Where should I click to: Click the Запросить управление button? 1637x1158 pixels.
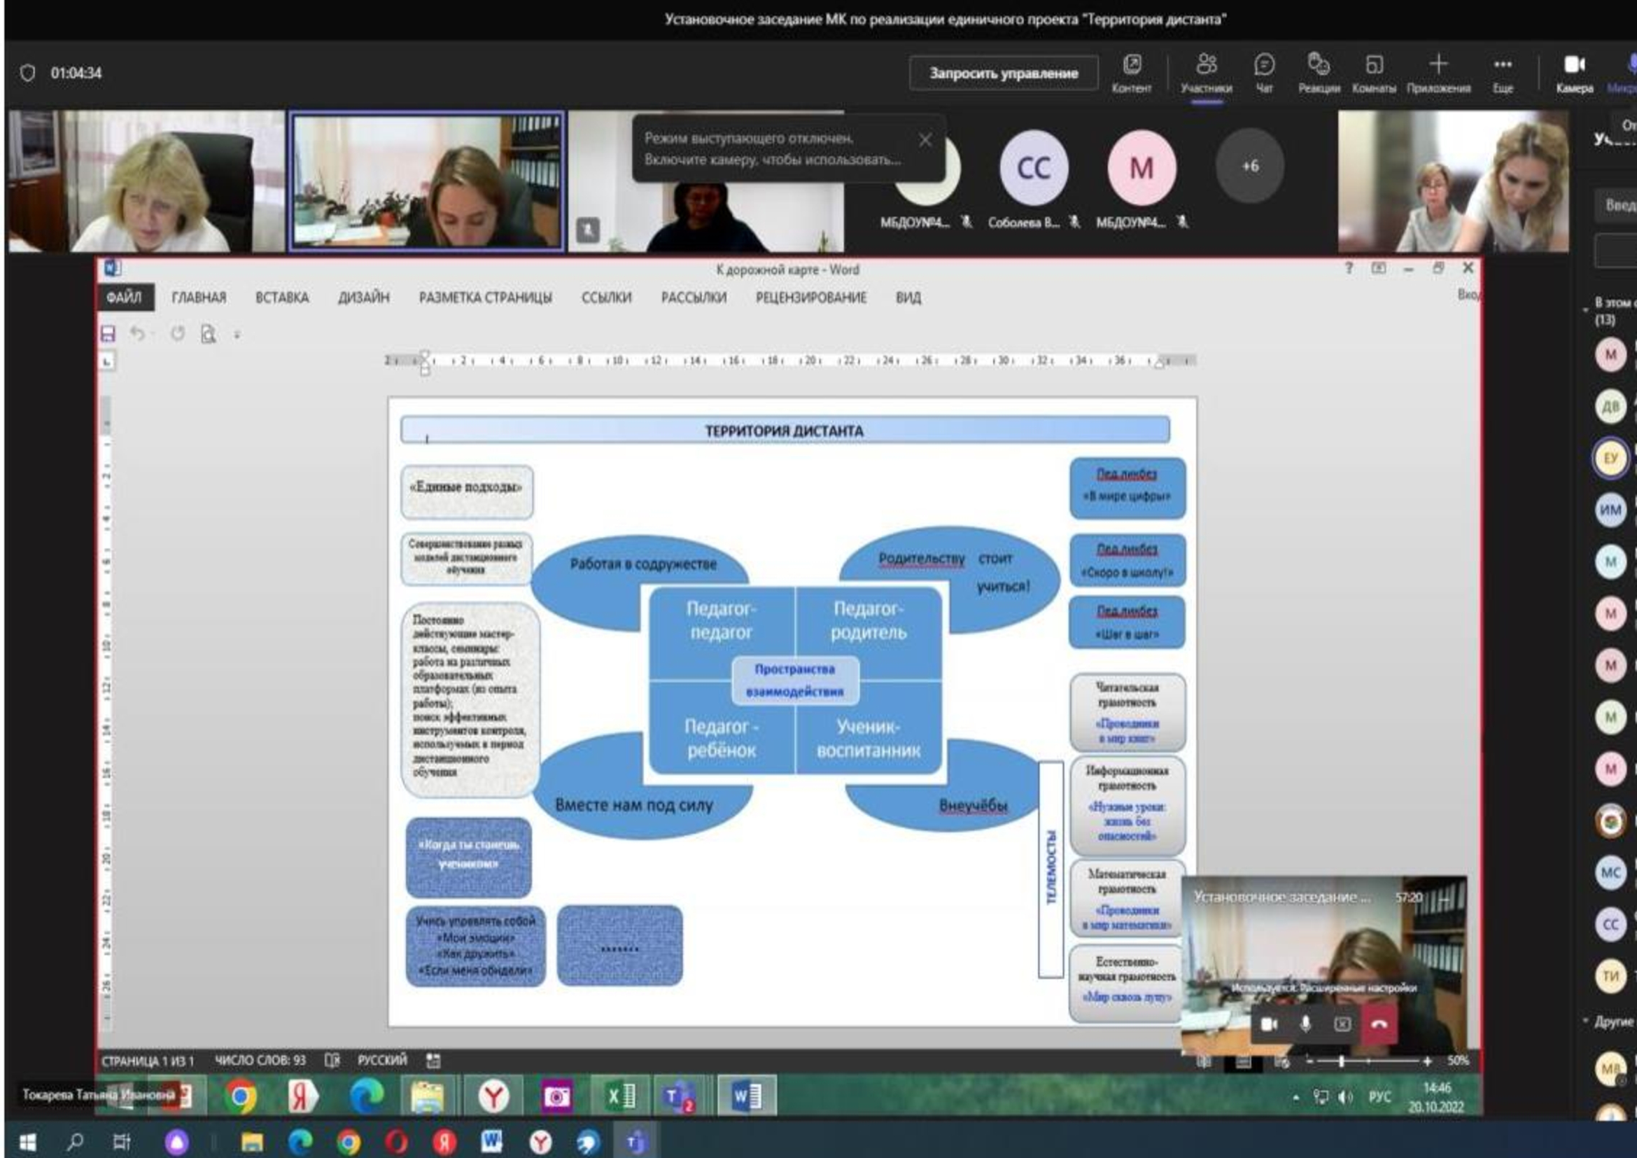pos(1003,74)
